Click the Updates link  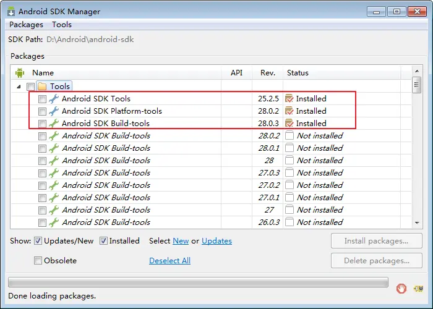pos(216,241)
